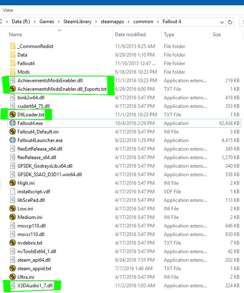Refresh the folder with the refresh button
The image size is (244, 293).
(x=230, y=22)
